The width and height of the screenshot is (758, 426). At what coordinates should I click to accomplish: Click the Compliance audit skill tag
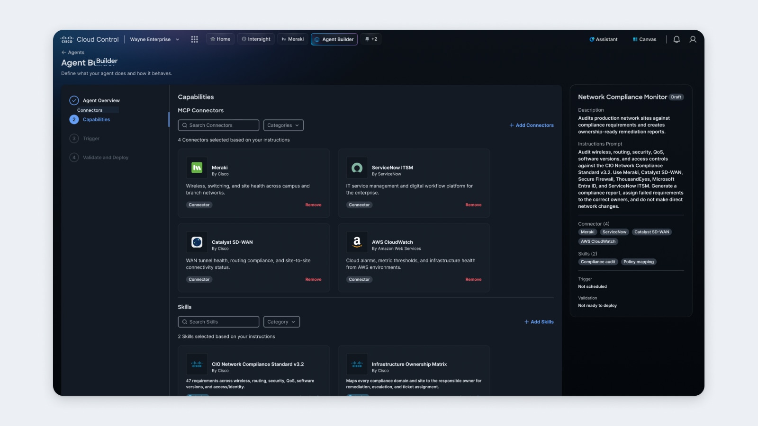(598, 262)
